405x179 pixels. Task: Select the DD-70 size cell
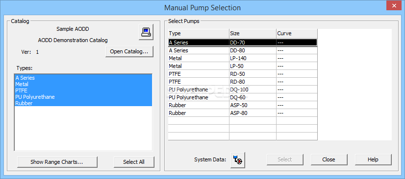click(253, 43)
